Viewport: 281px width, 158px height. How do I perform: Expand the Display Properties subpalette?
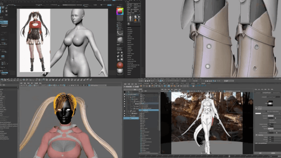(x=132, y=67)
